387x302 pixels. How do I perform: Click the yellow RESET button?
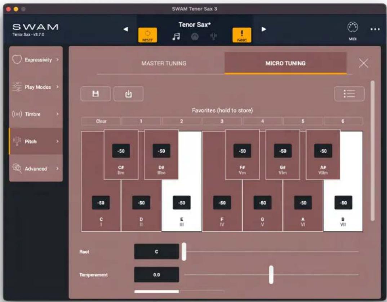[x=147, y=35]
